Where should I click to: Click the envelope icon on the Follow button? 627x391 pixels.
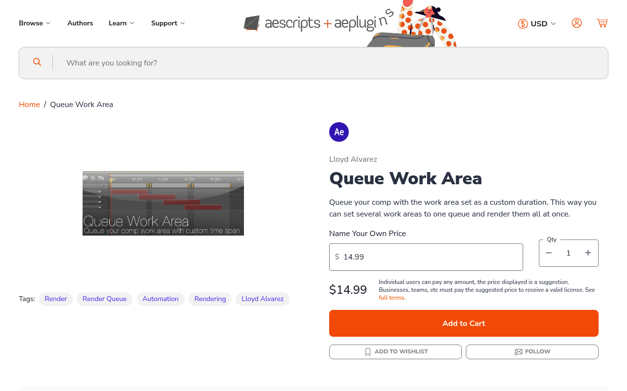coord(519,351)
